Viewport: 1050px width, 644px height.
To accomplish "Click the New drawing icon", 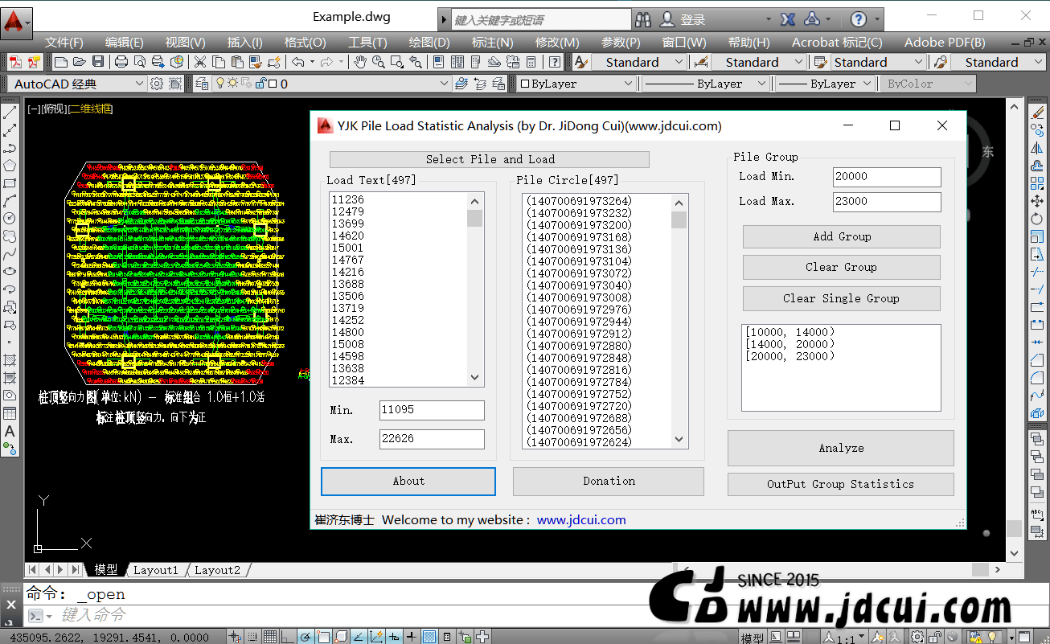I will coord(61,62).
